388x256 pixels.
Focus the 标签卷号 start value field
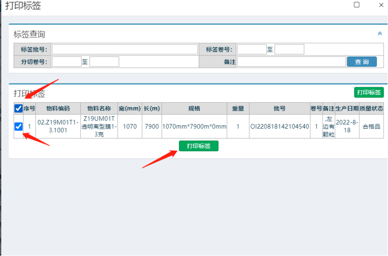pos(252,49)
